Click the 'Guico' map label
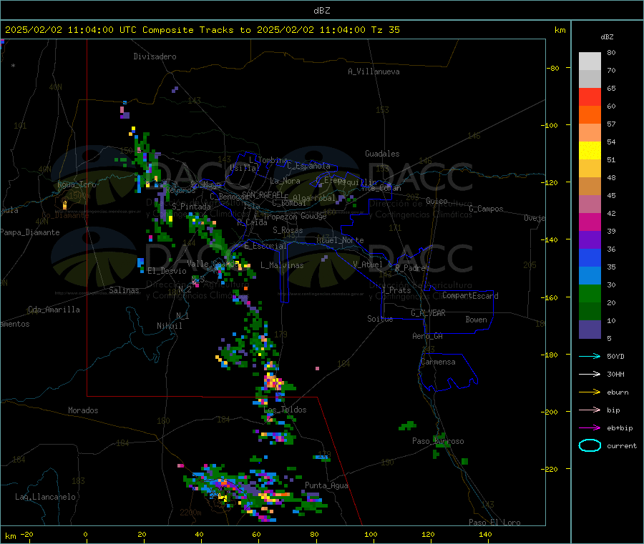The width and height of the screenshot is (644, 544). tap(436, 201)
